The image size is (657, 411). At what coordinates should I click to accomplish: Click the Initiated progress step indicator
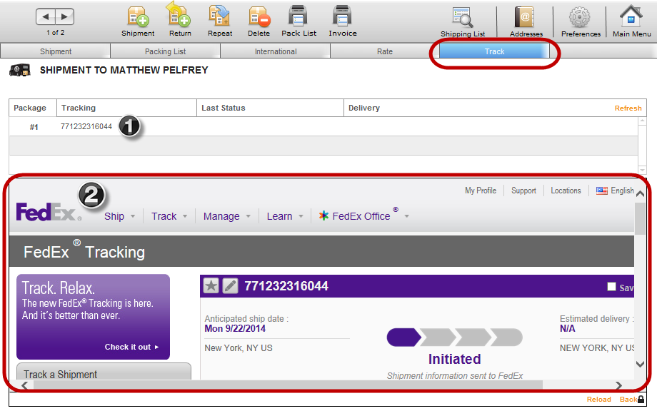click(x=403, y=338)
